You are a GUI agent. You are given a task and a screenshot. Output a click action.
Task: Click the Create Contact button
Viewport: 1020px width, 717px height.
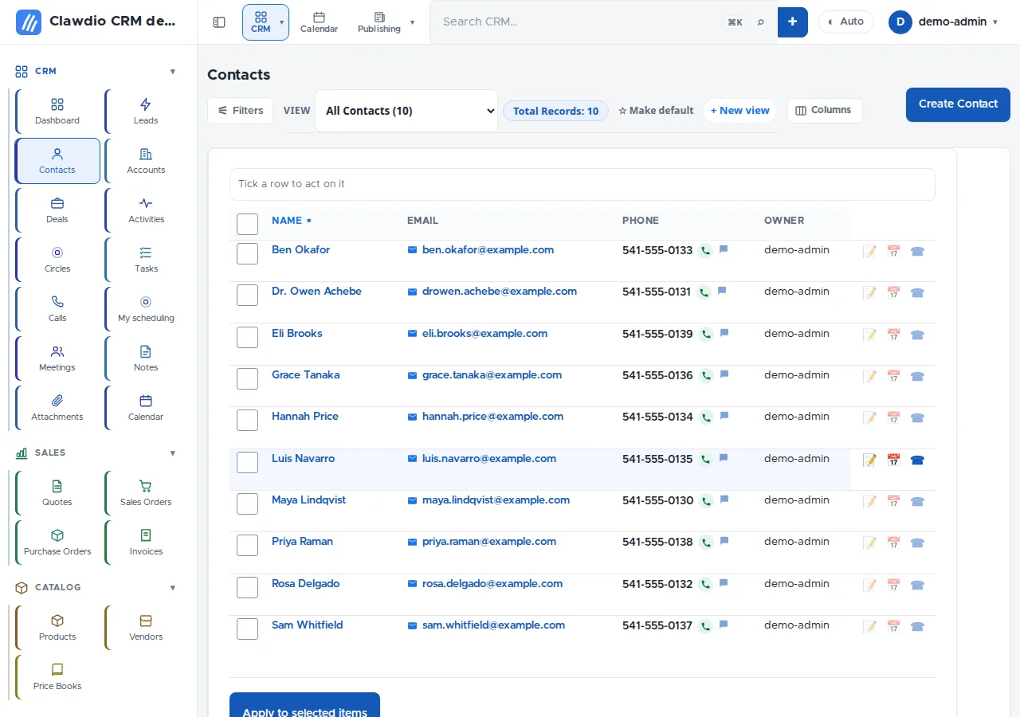[958, 104]
